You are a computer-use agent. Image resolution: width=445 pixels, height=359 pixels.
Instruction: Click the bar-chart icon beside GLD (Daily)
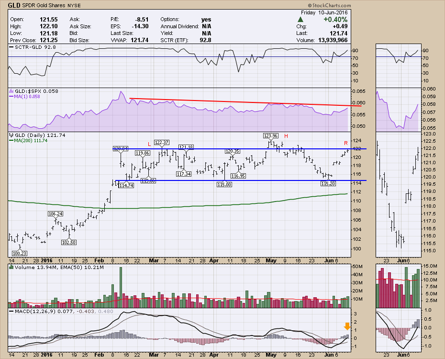[11, 135]
